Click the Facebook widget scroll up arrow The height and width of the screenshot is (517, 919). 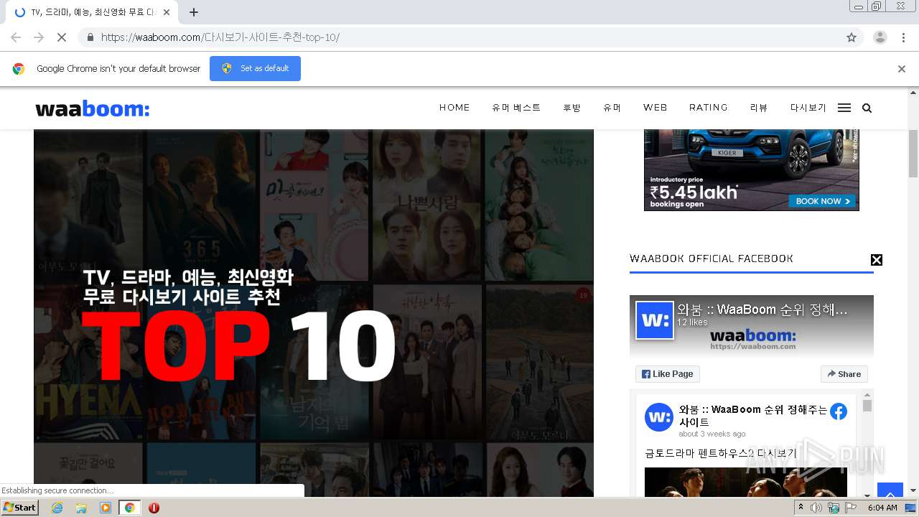pos(867,395)
